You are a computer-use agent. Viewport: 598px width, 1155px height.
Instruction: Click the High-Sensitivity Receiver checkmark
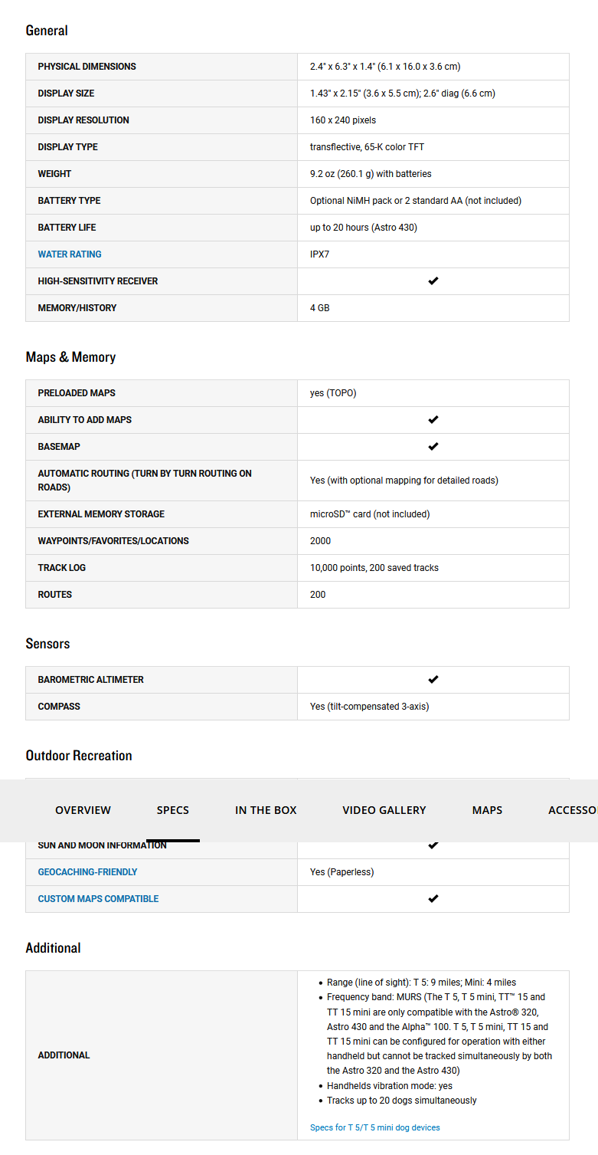tap(433, 281)
